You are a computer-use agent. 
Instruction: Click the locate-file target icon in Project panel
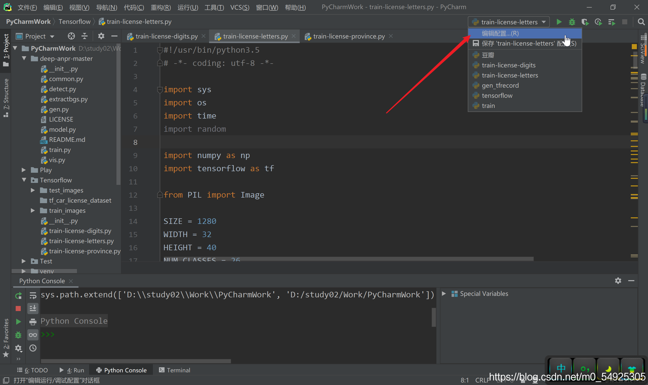pyautogui.click(x=71, y=36)
